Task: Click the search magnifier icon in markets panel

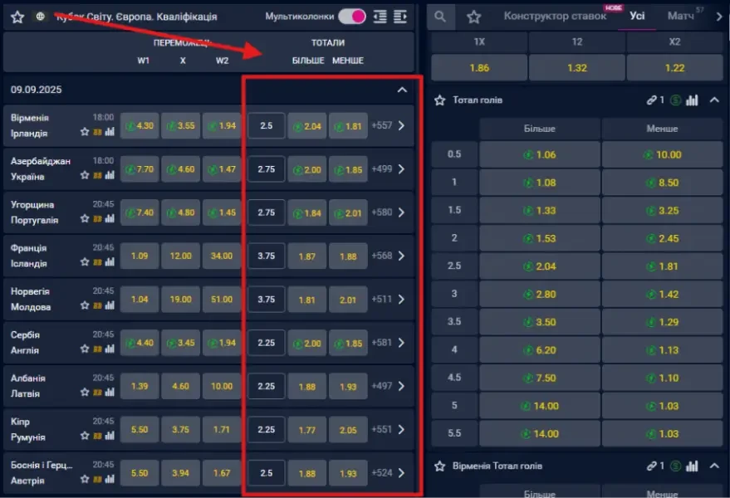Action: tap(440, 17)
